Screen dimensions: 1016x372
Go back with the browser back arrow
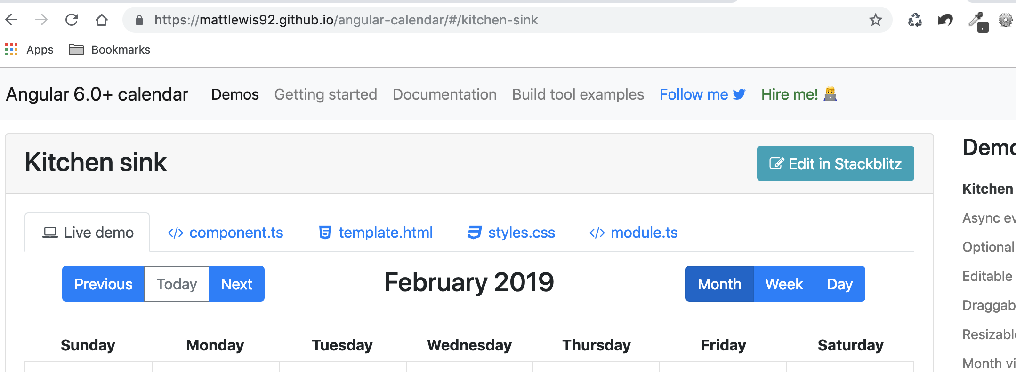click(x=11, y=20)
